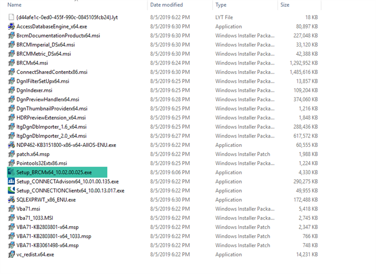Viewport: 376px width, 274px height.
Task: Click the DgnThumbnailProviderx64.msi package icon
Action: click(12, 109)
